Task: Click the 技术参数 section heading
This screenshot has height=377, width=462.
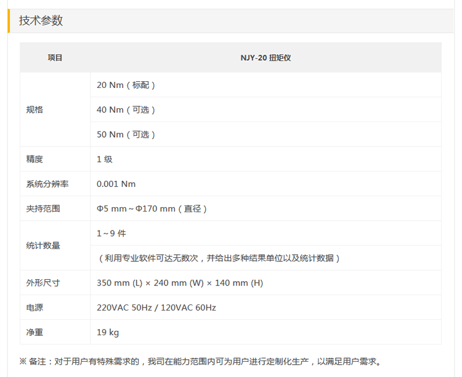Action: click(x=41, y=20)
